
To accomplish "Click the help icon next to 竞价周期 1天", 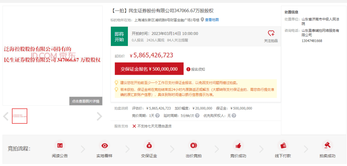I will pyautogui.click(x=157, y=115).
